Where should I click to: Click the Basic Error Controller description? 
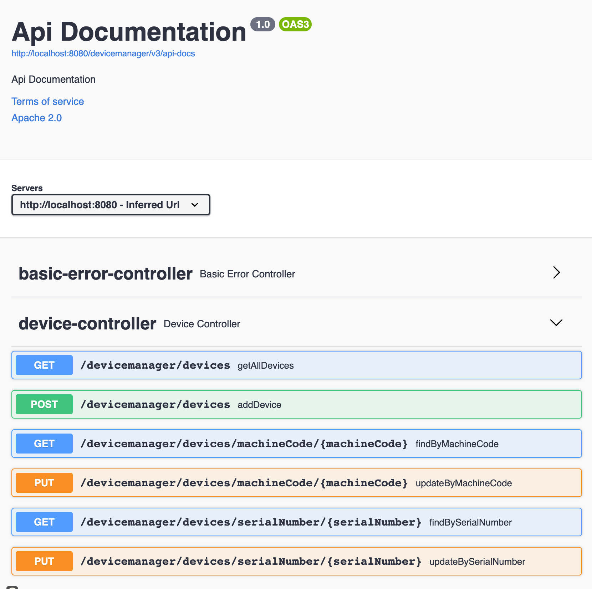coord(247,274)
